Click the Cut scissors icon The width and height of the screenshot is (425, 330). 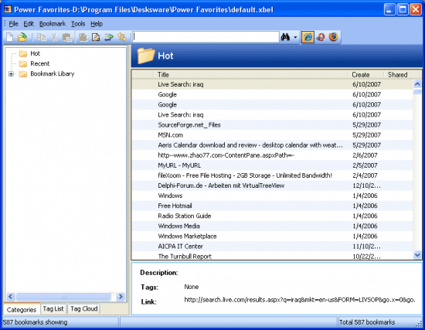(55, 37)
